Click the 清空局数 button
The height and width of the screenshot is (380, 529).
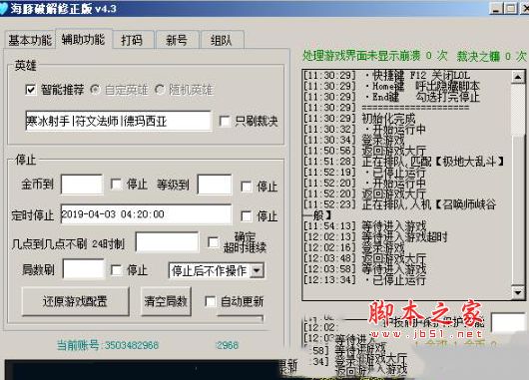(166, 301)
